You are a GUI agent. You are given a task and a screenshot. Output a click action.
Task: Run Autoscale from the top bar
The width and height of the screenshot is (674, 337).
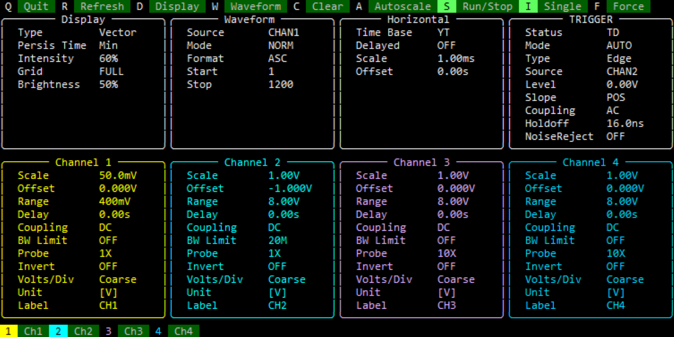pos(403,6)
